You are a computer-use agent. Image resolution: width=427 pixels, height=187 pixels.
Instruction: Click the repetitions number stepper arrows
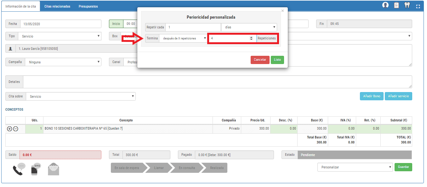click(x=251, y=38)
